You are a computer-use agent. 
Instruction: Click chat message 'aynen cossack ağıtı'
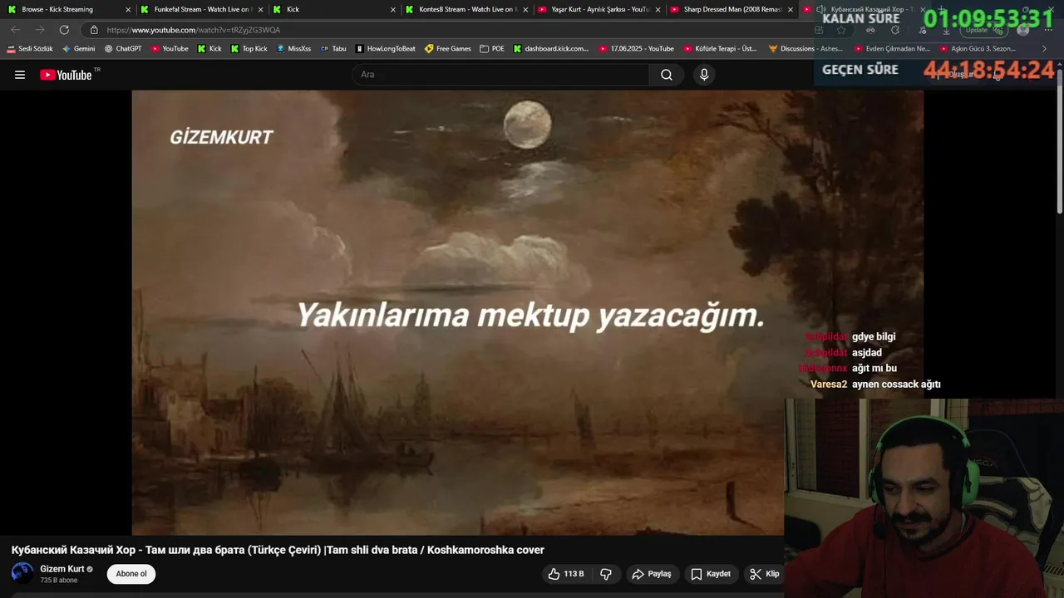pyautogui.click(x=896, y=385)
